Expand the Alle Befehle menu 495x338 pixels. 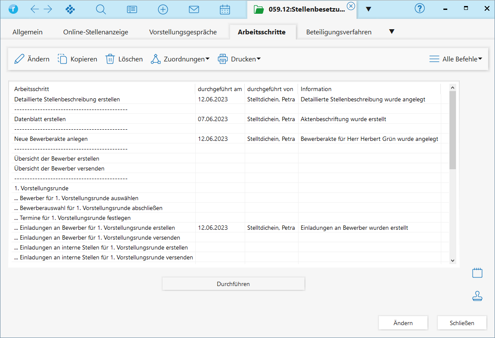456,59
